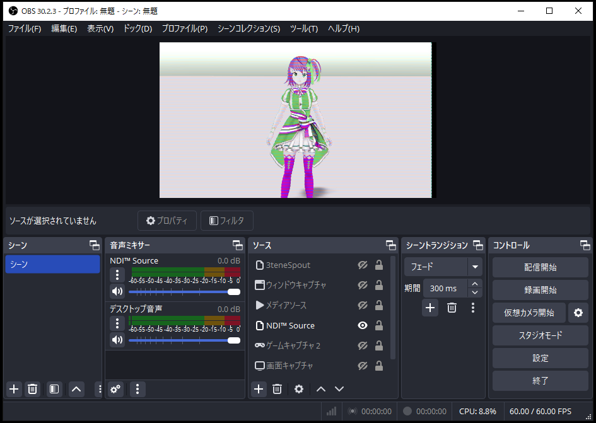Viewport: 596px width, 423px height.
Task: Open virtual camera settings gear
Action: [x=578, y=313]
